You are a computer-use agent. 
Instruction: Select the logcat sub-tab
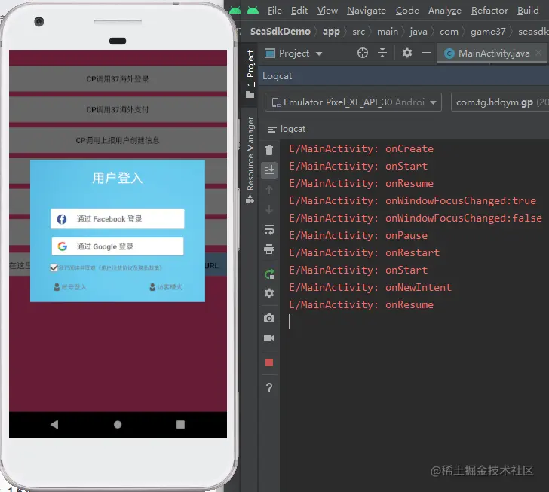[x=287, y=129]
